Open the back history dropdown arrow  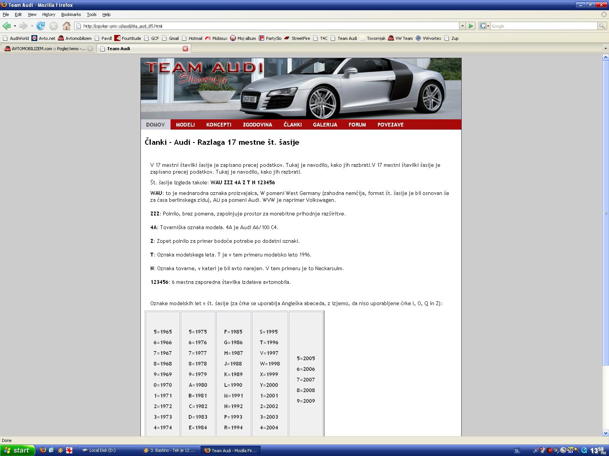15,26
